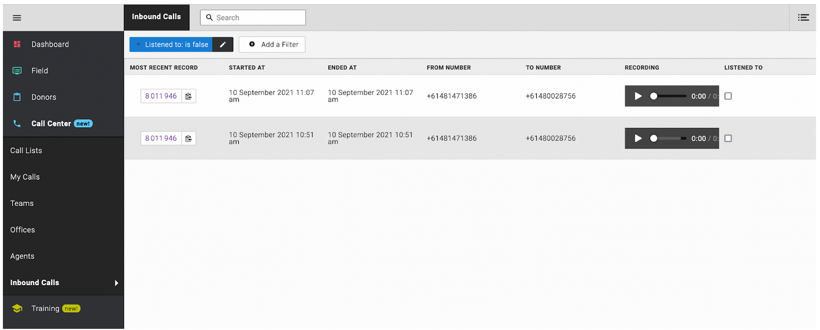Click the Field sidebar icon
The image size is (820, 330).
(x=17, y=70)
